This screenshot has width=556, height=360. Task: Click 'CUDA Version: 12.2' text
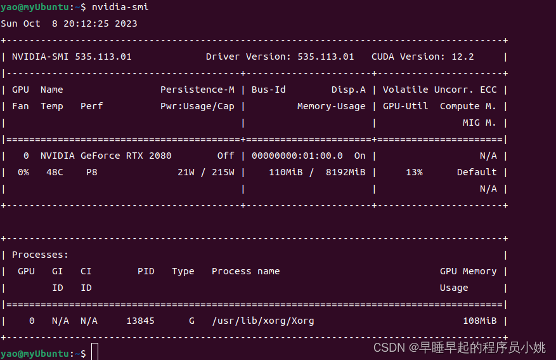[422, 57]
